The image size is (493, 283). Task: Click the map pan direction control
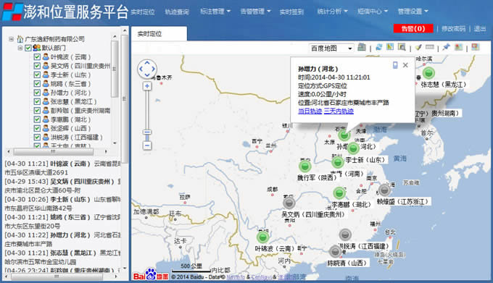147,69
